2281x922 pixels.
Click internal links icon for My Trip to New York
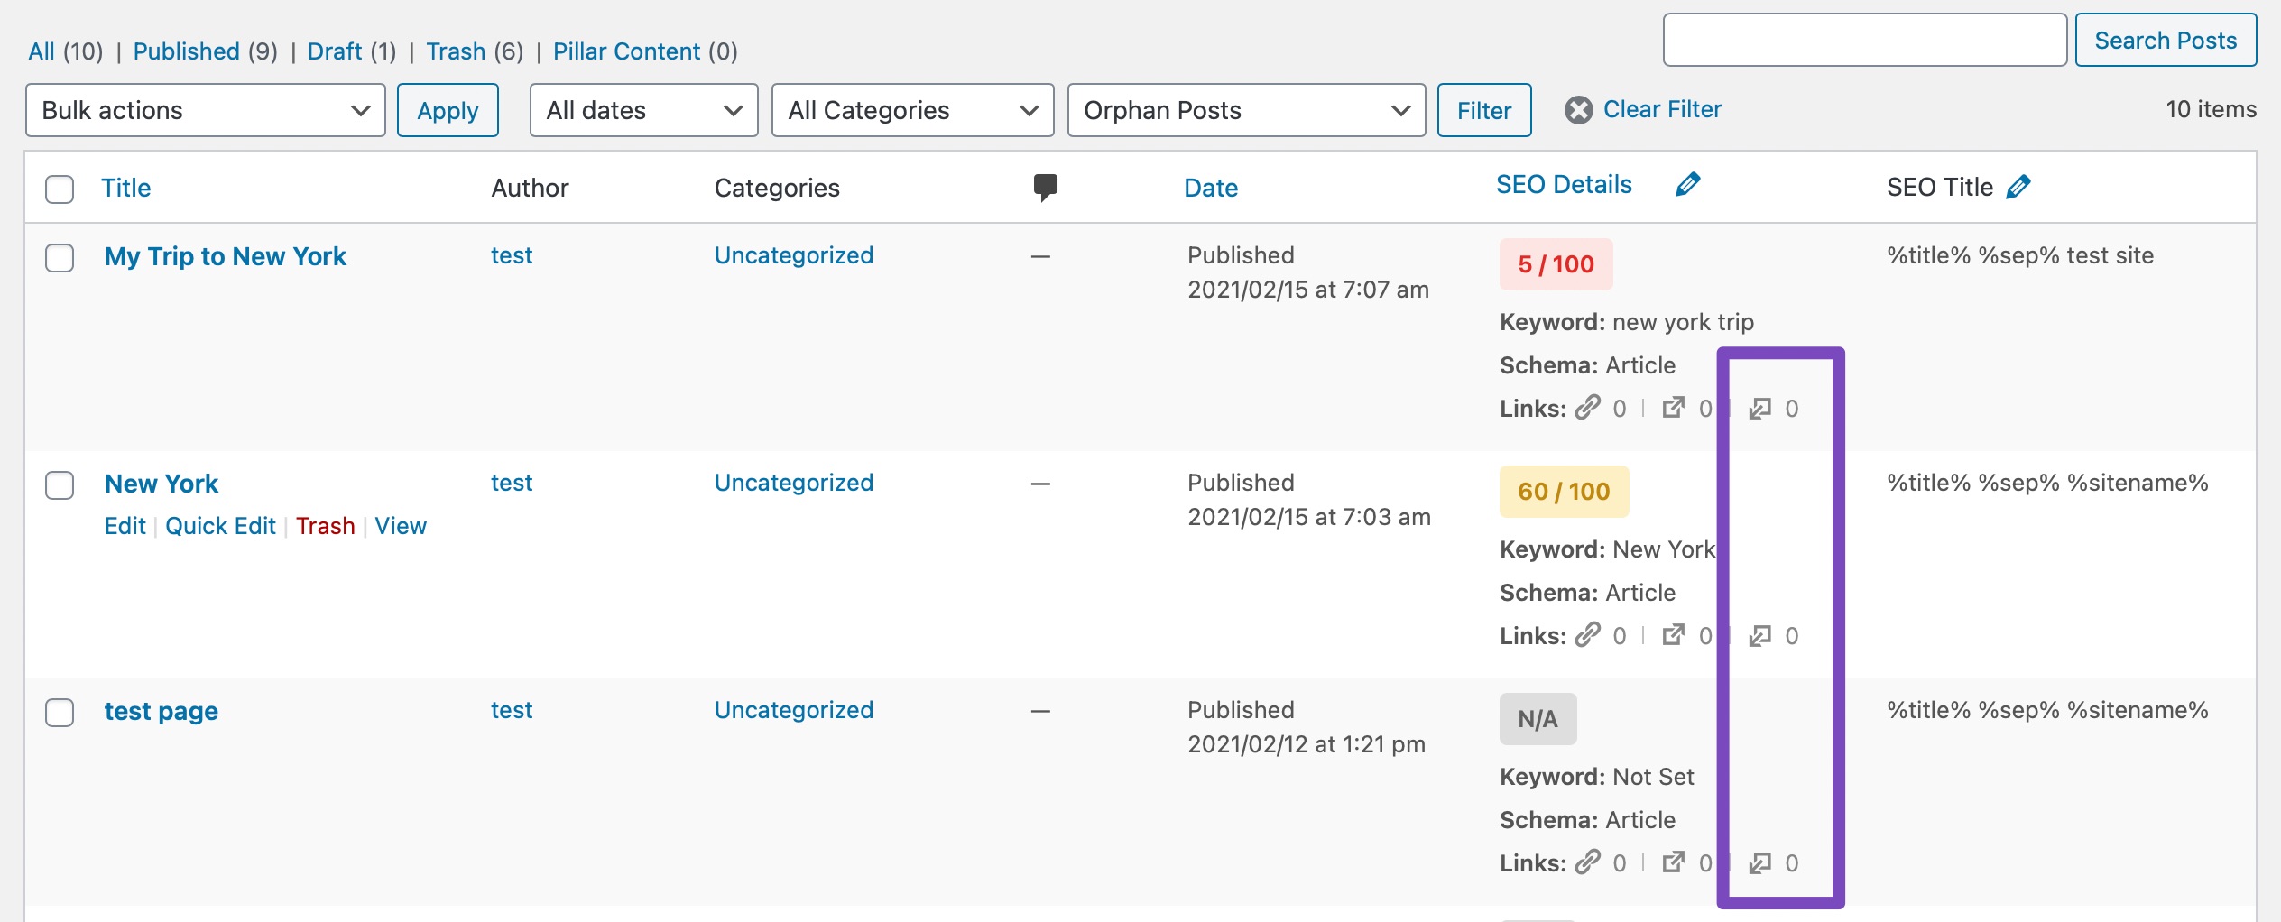coord(1588,409)
